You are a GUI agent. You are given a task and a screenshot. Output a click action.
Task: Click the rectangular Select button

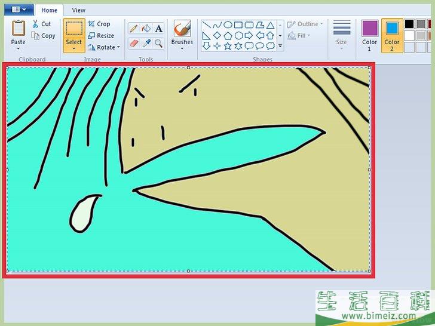74,28
